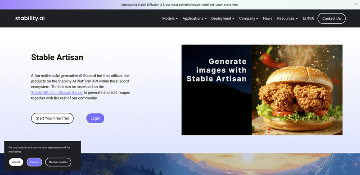Dismiss the announcement banner with X
360x175 pixels.
point(355,4)
